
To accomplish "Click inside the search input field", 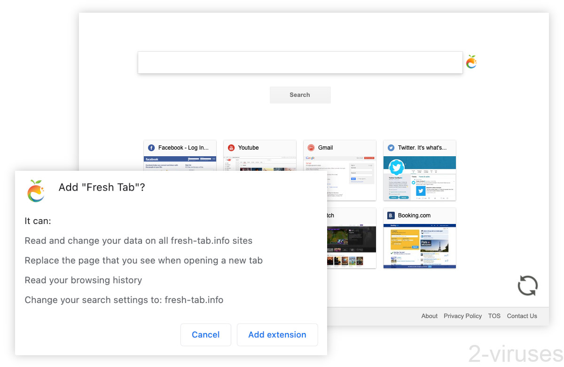I will pos(300,62).
